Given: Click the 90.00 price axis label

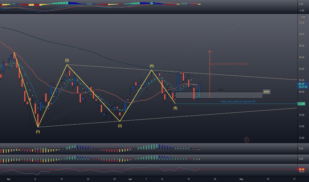Looking at the screenshot, I should [301, 34].
